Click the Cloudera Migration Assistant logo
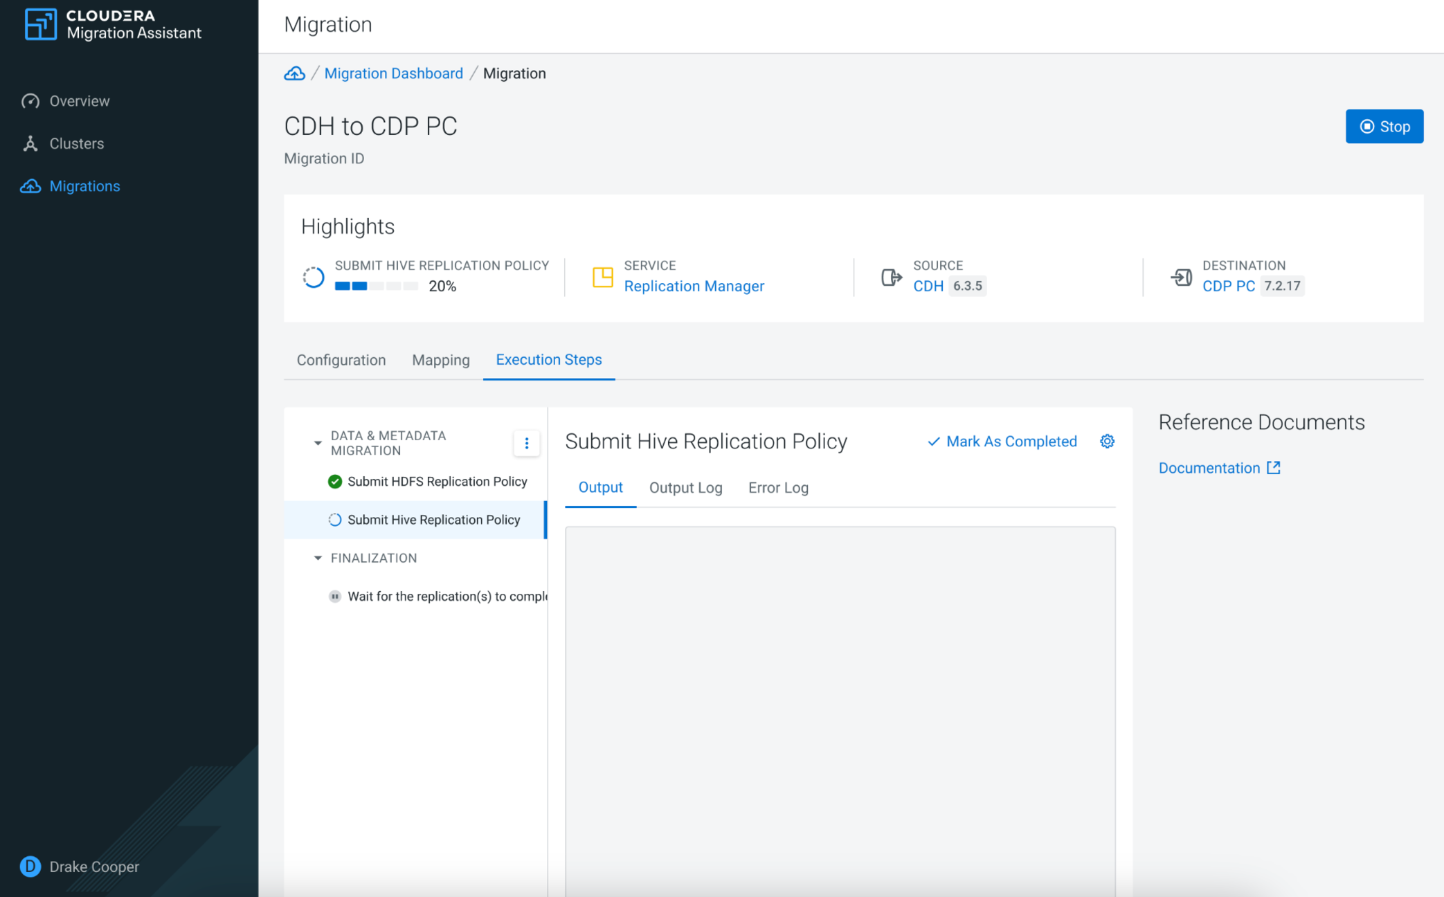This screenshot has width=1444, height=897. click(113, 24)
